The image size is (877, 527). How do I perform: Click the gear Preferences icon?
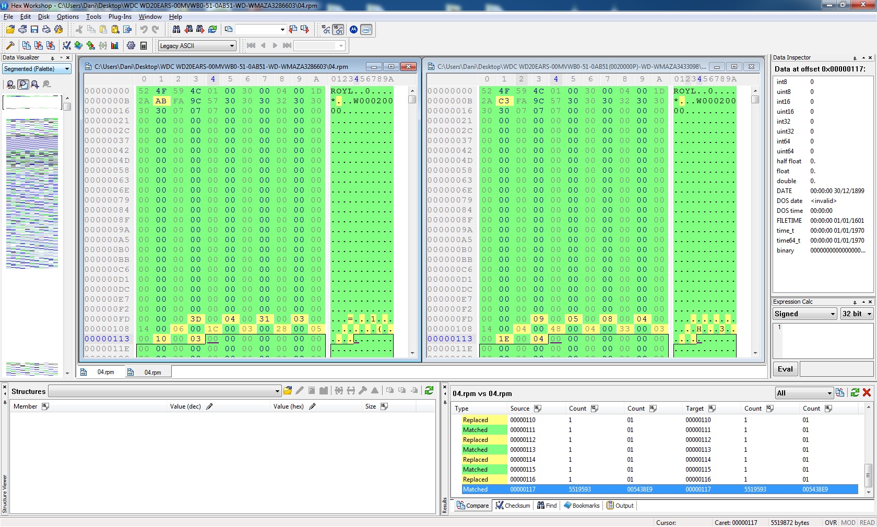click(131, 46)
